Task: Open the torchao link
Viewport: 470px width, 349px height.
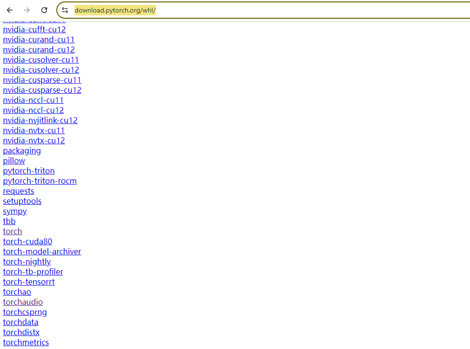Action: point(17,292)
